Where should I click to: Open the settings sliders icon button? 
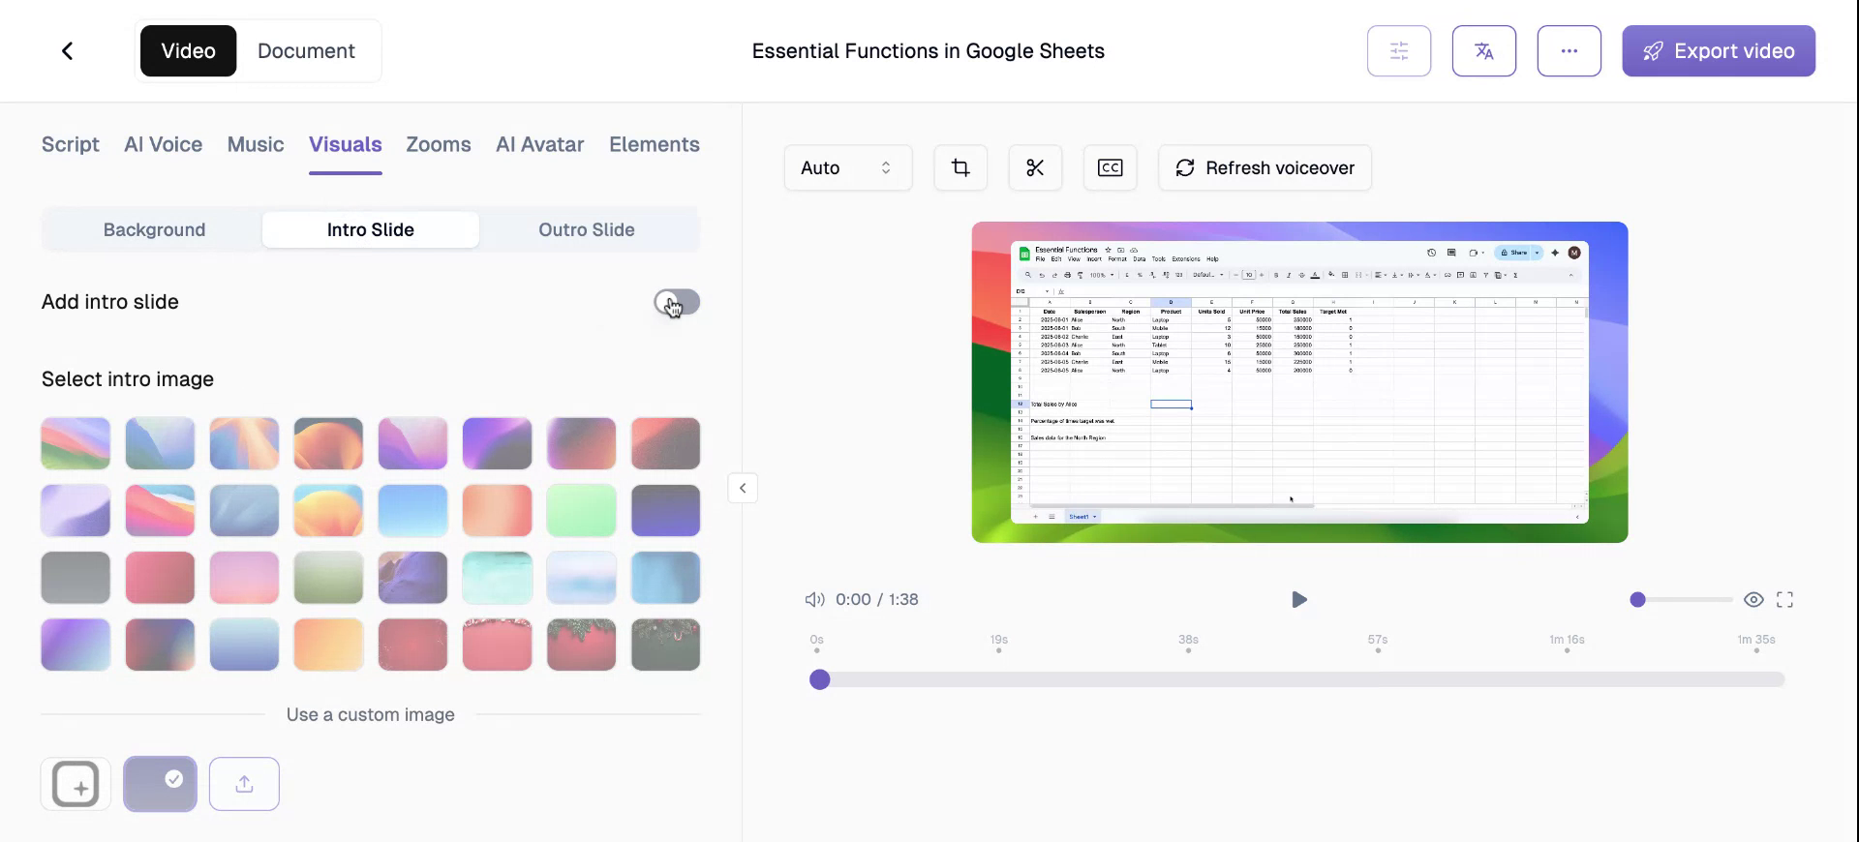pyautogui.click(x=1399, y=50)
